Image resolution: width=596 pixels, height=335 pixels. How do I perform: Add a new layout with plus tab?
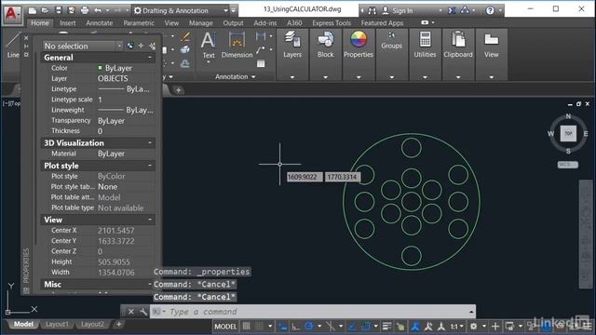(118, 324)
